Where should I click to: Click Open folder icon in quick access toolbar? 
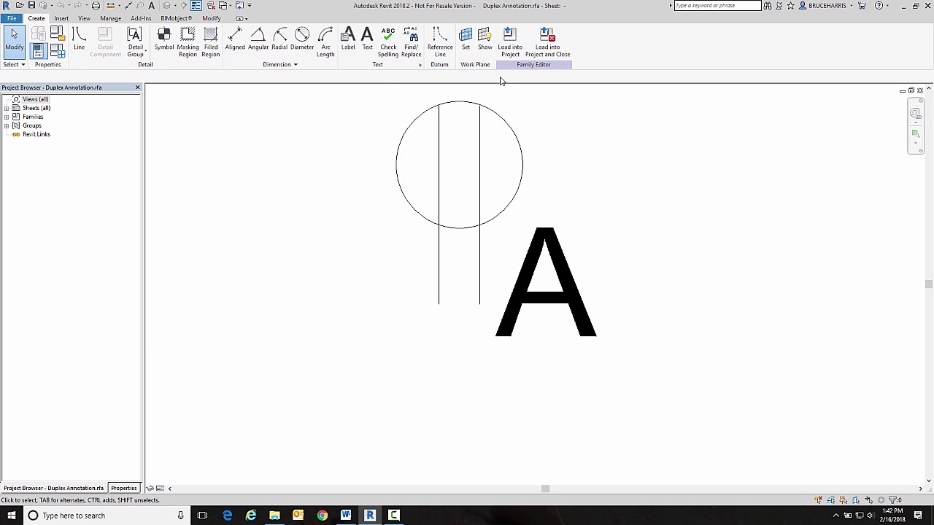coord(20,5)
